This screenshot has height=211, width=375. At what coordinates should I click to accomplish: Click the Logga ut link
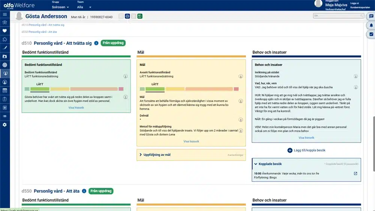(354, 3)
